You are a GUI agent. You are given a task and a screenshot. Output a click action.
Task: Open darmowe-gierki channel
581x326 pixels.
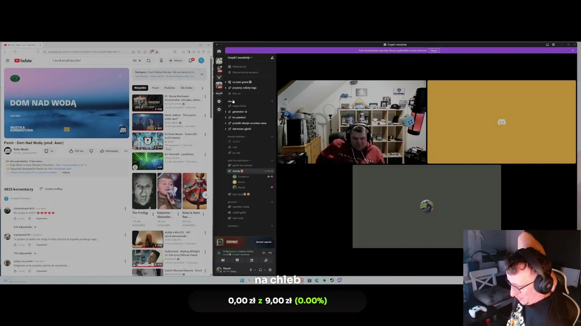[x=241, y=129]
